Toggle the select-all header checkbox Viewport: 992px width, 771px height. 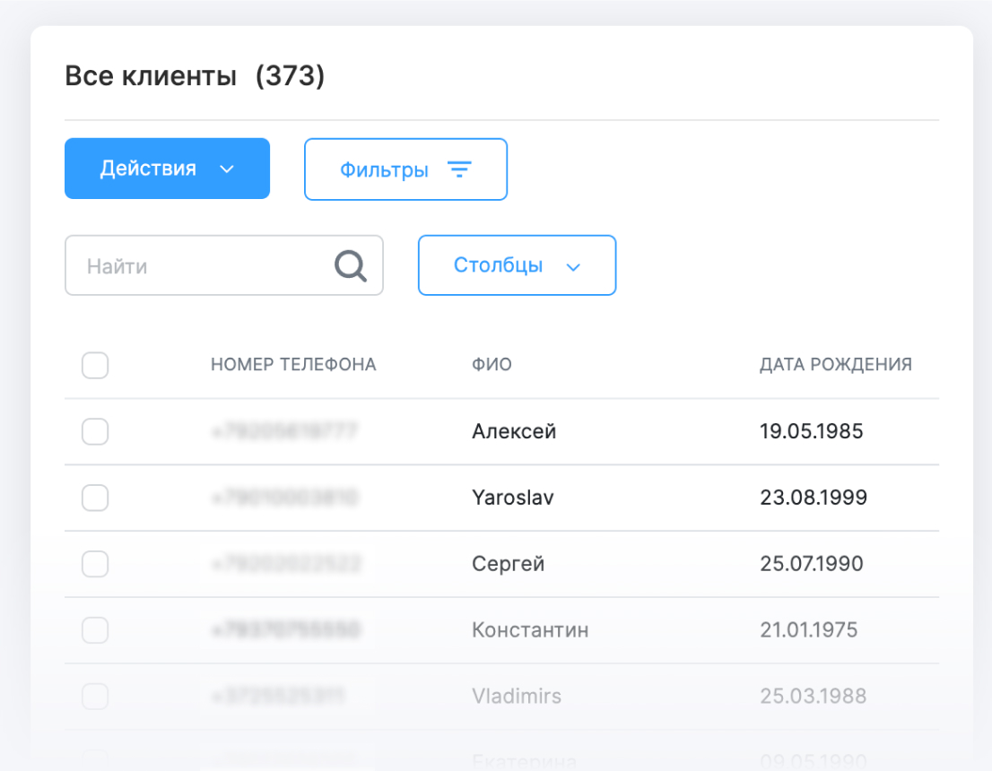click(x=95, y=365)
